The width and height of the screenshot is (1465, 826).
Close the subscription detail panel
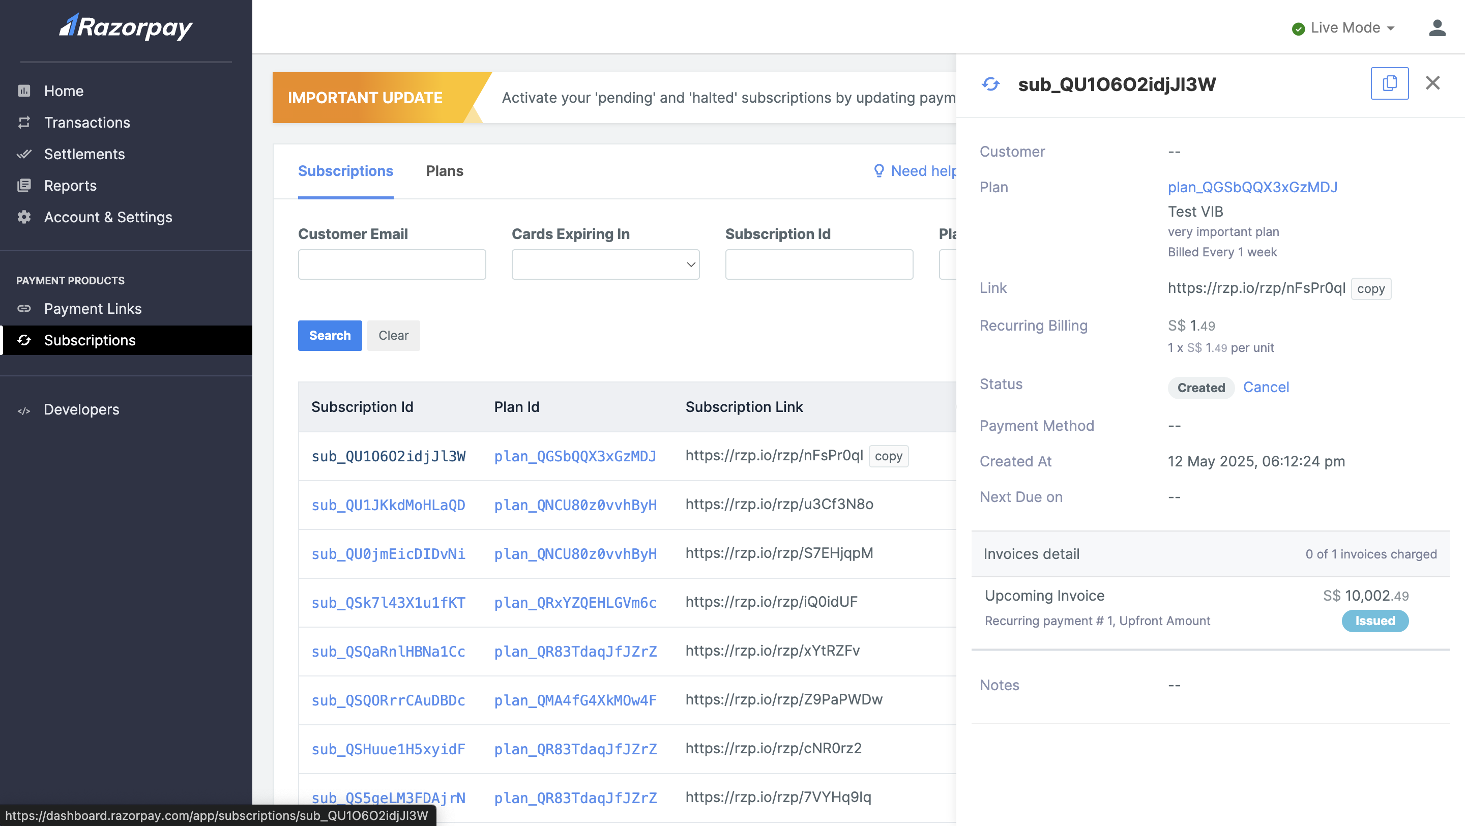[1432, 83]
